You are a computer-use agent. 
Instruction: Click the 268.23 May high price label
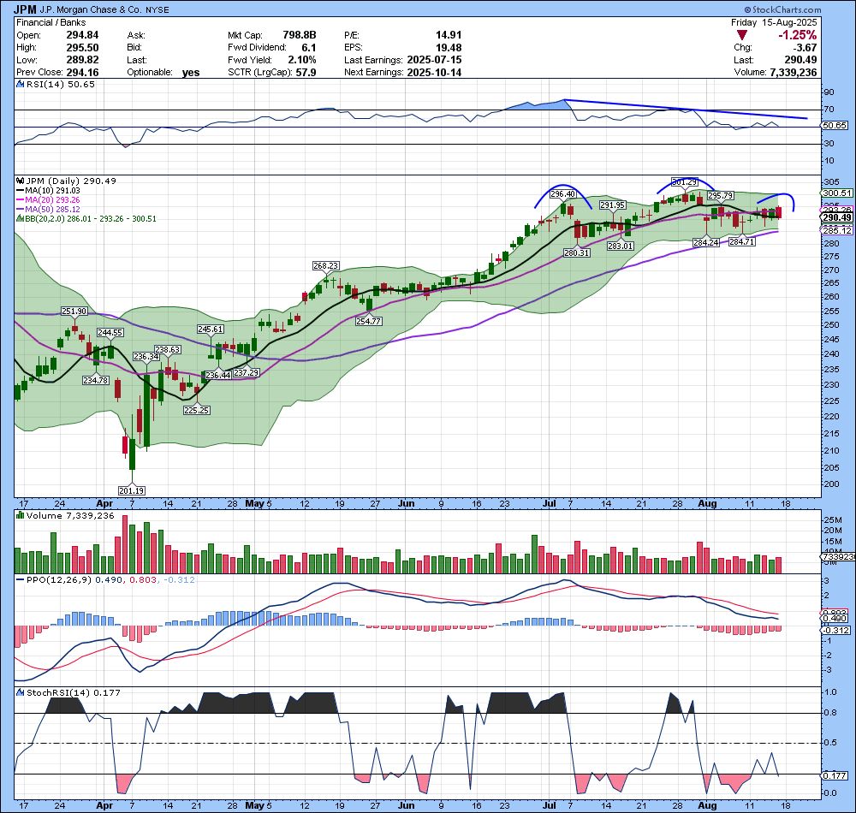click(x=326, y=266)
